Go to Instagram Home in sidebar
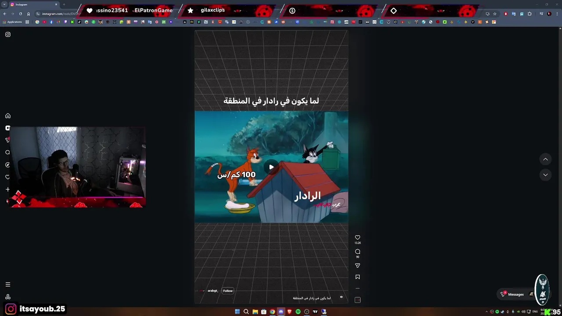 click(x=8, y=116)
